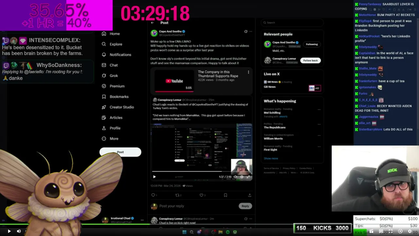Play the stream using bottom-left play button

[x=9, y=231]
